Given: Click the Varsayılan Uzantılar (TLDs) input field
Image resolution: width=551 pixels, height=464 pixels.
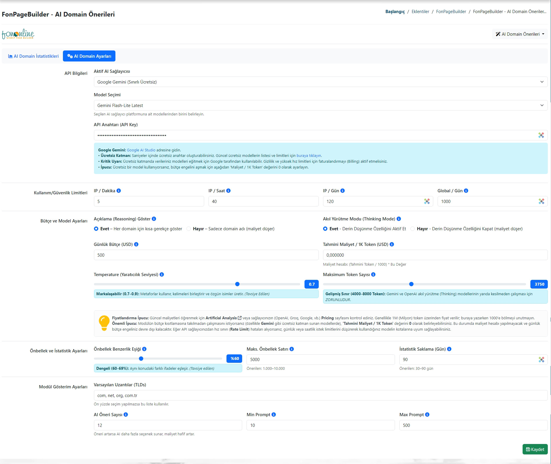Looking at the screenshot, I should (321, 396).
